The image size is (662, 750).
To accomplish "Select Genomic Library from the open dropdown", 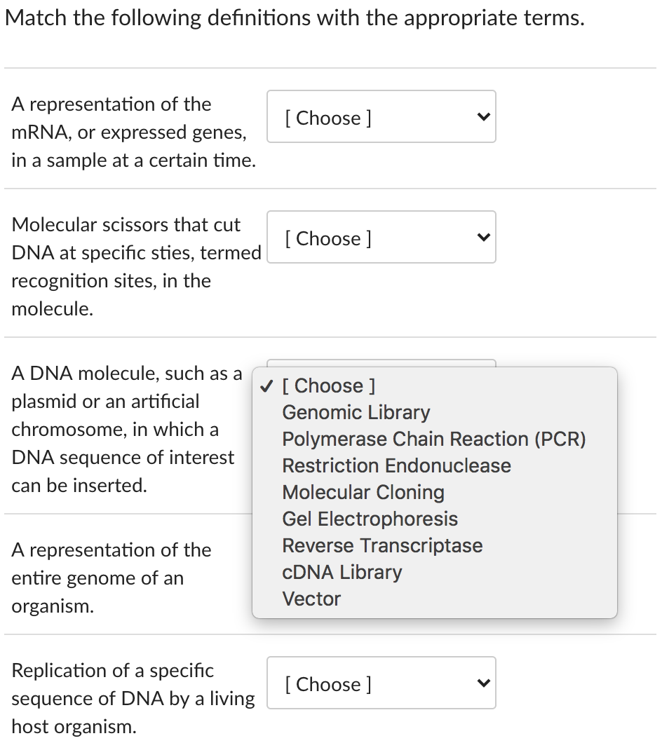I will tap(356, 412).
